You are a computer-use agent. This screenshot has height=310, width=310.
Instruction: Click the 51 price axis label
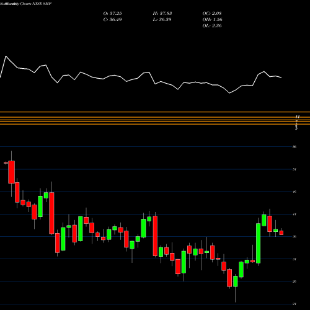[294, 169]
